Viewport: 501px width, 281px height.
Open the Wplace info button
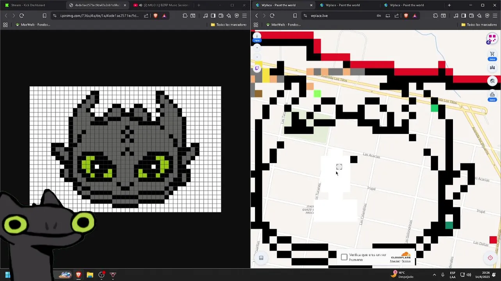coord(257,36)
